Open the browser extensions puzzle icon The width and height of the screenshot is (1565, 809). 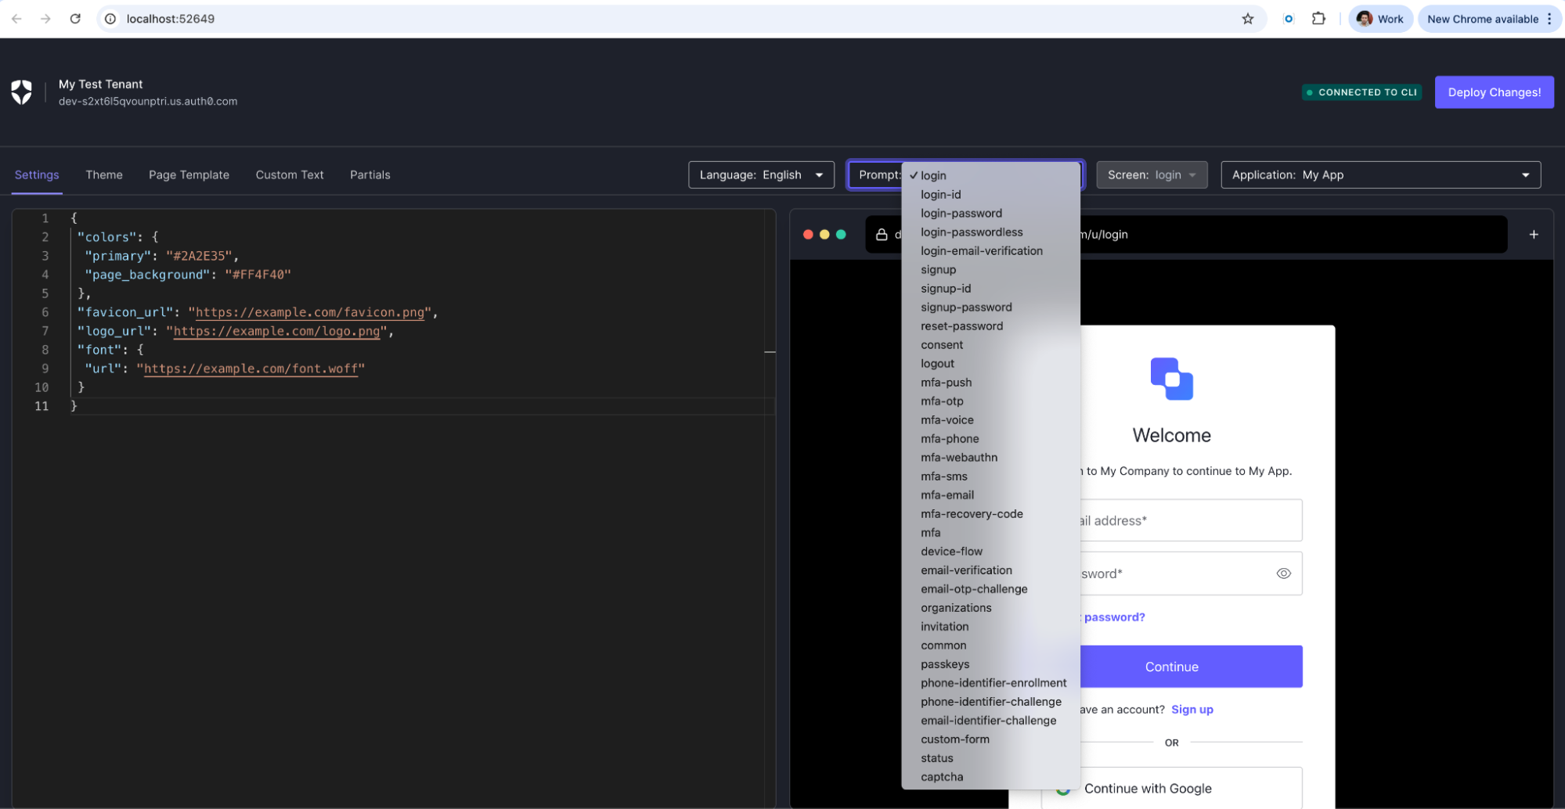point(1319,18)
